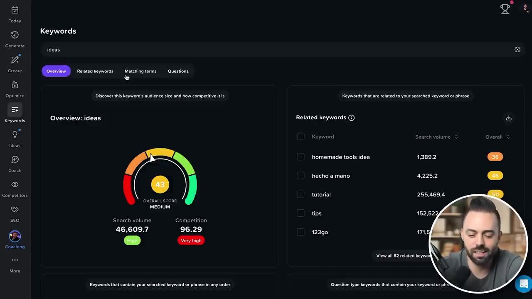Click the red Very high competition badge
This screenshot has width=532, height=299.
tap(191, 240)
